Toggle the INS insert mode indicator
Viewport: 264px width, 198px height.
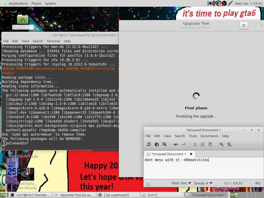[258, 183]
